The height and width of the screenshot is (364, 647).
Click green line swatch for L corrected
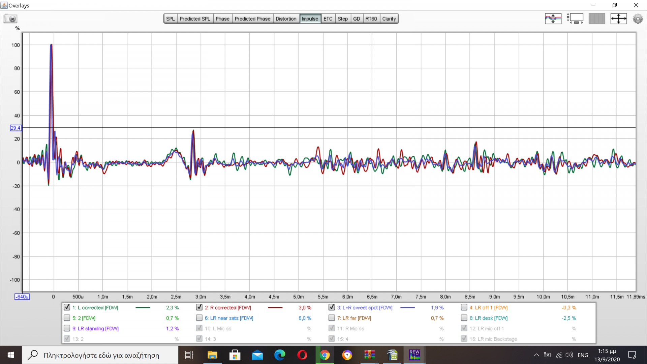coord(143,308)
